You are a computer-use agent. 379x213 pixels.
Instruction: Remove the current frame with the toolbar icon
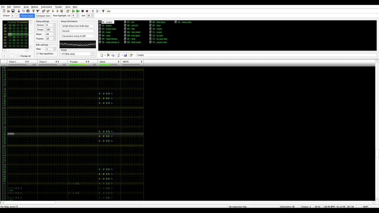[x=48, y=11]
